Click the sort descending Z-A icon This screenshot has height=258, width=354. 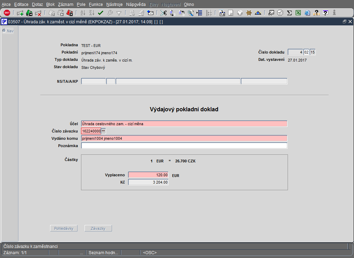click(91, 13)
